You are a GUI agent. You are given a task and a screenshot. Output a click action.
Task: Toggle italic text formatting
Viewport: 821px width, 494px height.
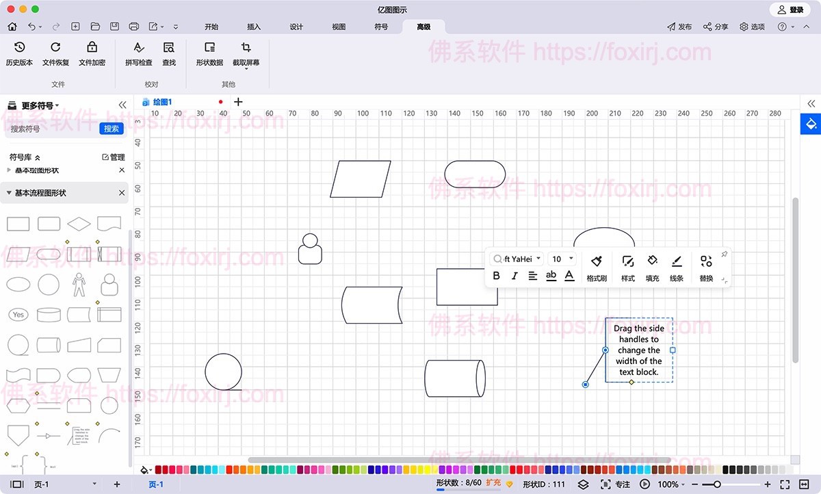tap(514, 276)
